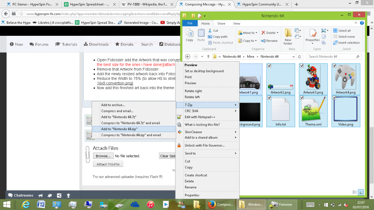Click the New folder icon
This screenshot has height=210, width=374.
click(288, 34)
